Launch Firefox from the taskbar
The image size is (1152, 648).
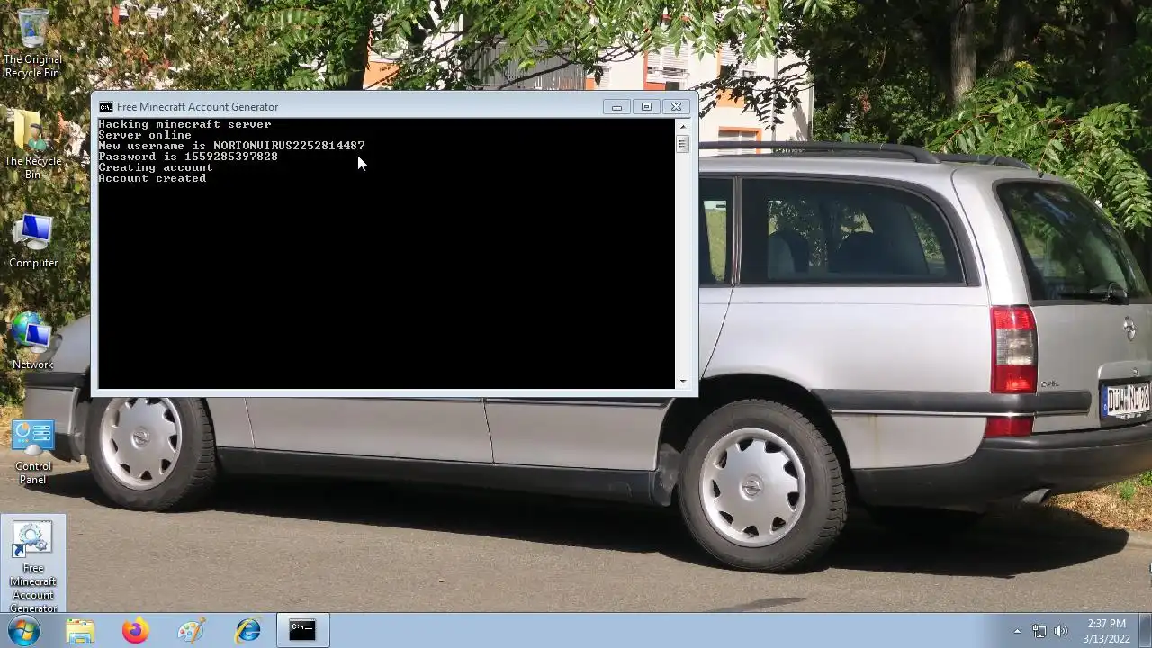(136, 631)
